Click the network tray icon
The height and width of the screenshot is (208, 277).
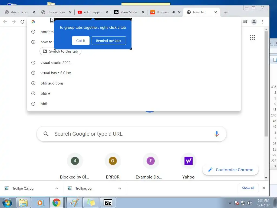[x=243, y=203]
